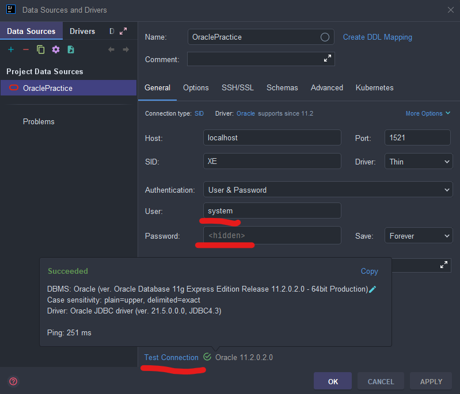Open the Authentication User & Password dropdown
This screenshot has width=460, height=394.
(328, 190)
